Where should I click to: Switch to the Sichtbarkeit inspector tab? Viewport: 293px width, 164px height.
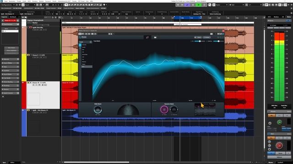point(13,17)
